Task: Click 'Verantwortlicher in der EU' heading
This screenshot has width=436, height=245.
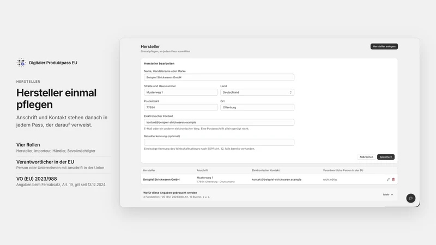Action: pos(45,162)
